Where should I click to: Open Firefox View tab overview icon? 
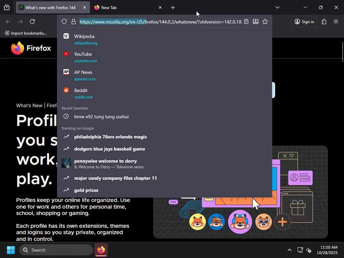click(x=7, y=8)
